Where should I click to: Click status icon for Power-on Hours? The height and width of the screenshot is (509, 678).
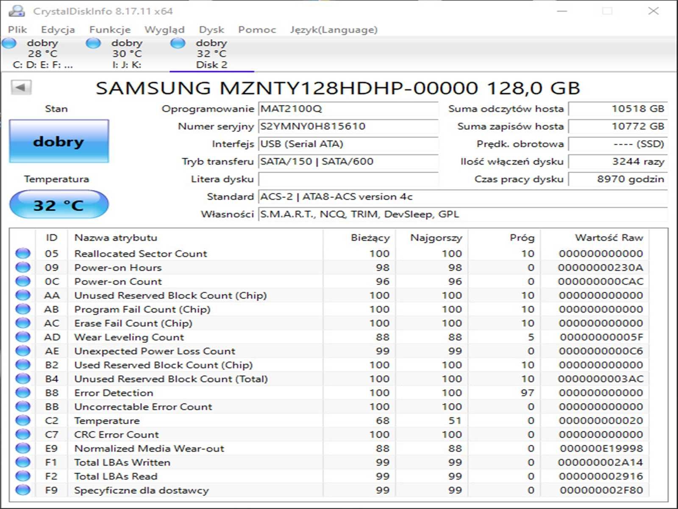[23, 268]
